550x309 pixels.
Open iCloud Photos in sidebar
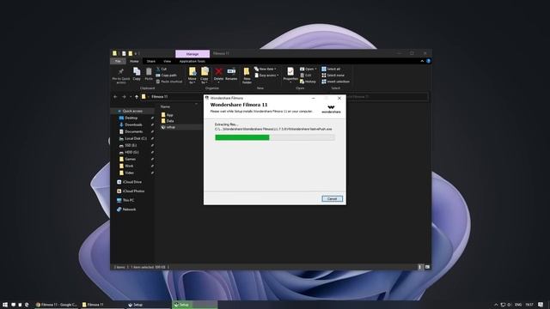133,191
